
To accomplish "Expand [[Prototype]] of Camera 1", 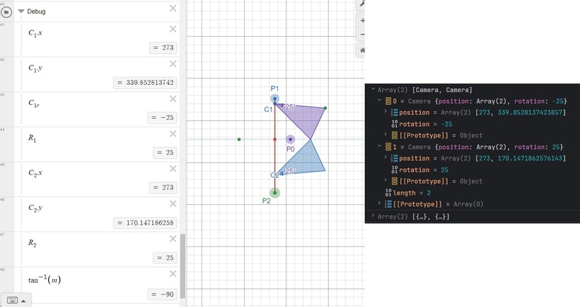I will 386,180.
